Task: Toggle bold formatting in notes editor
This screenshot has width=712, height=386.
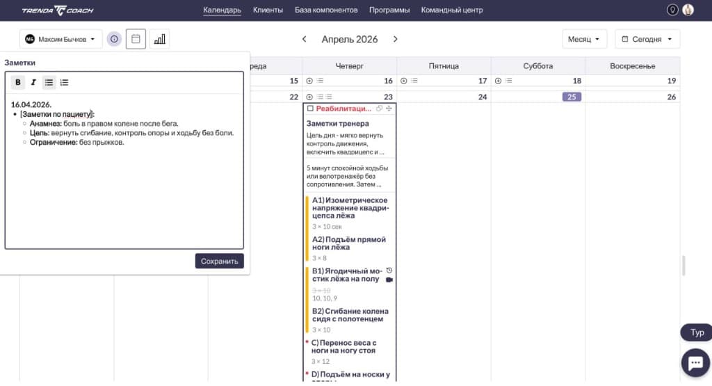Action: [x=18, y=82]
